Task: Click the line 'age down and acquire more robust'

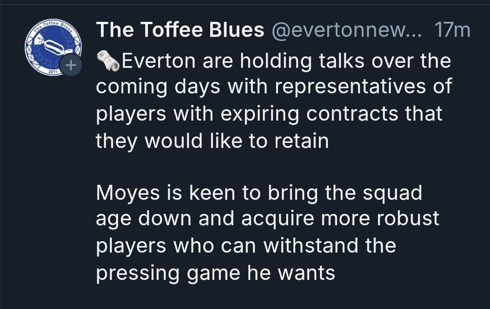Action: pos(268,219)
